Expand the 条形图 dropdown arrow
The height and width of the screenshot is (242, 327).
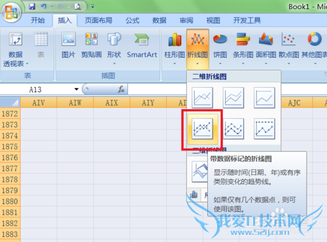tap(243, 63)
